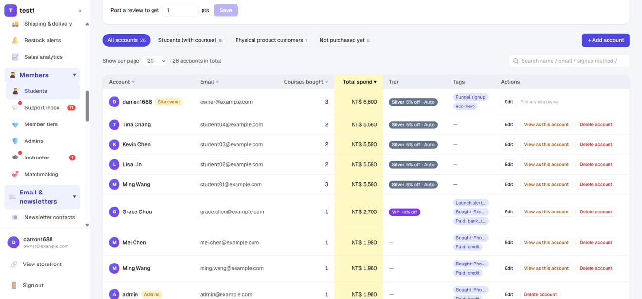Click the account search field
The image size is (642, 299).
point(569,61)
